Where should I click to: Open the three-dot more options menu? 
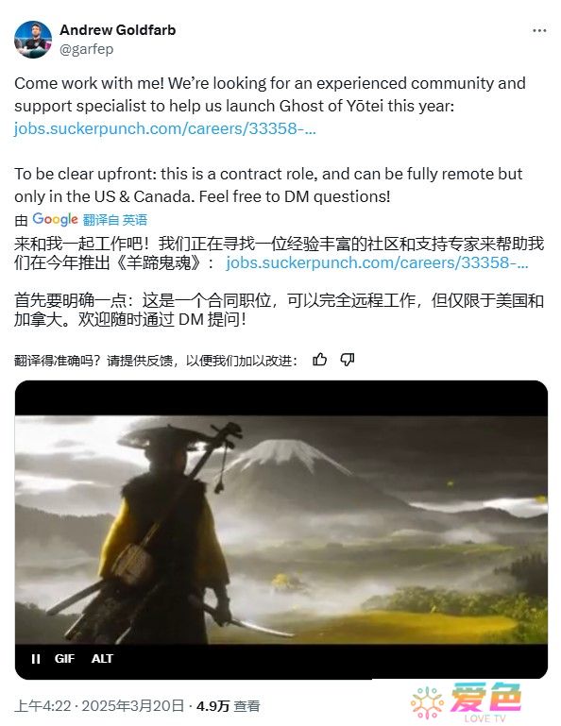pyautogui.click(x=539, y=30)
